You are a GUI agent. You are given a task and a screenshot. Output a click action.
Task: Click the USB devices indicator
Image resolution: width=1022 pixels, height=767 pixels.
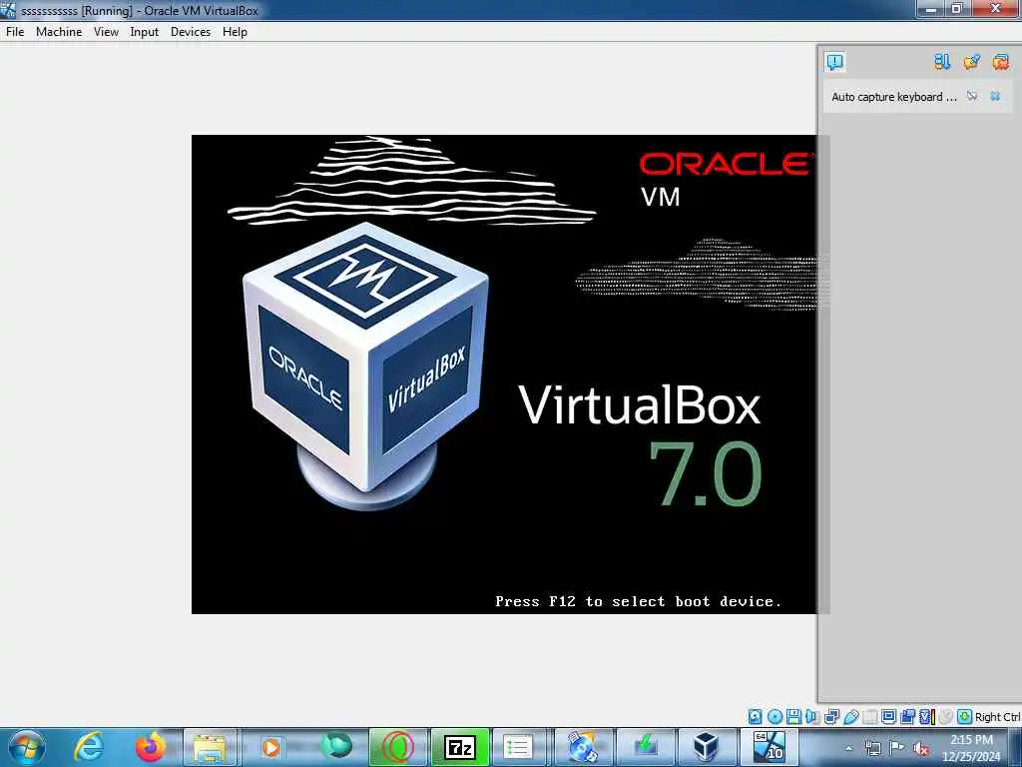pyautogui.click(x=850, y=717)
